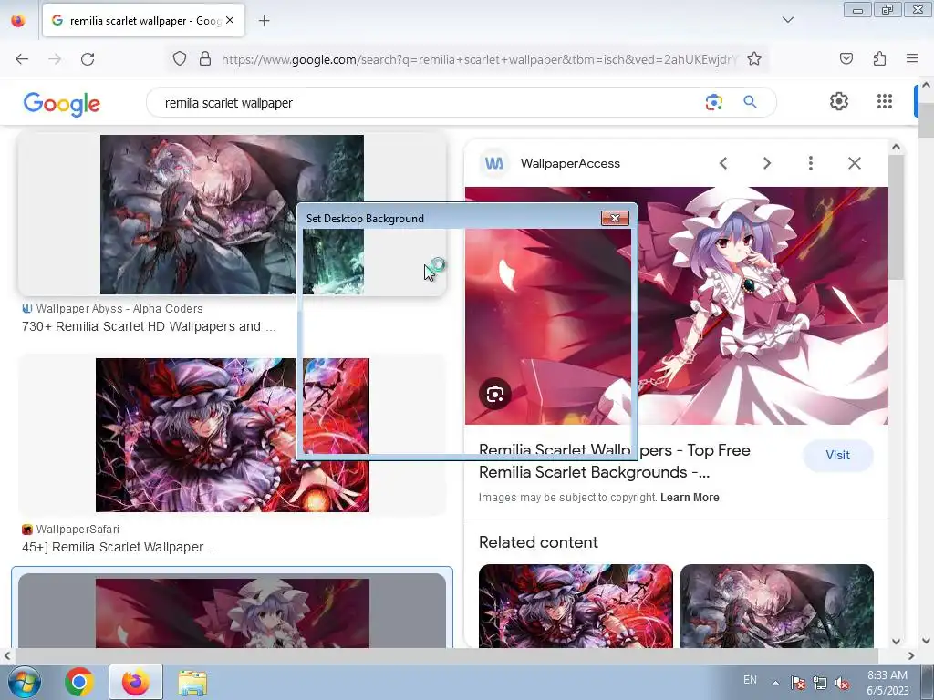Bookmark this page with the star icon
Screen dimensions: 934x700
point(754,59)
